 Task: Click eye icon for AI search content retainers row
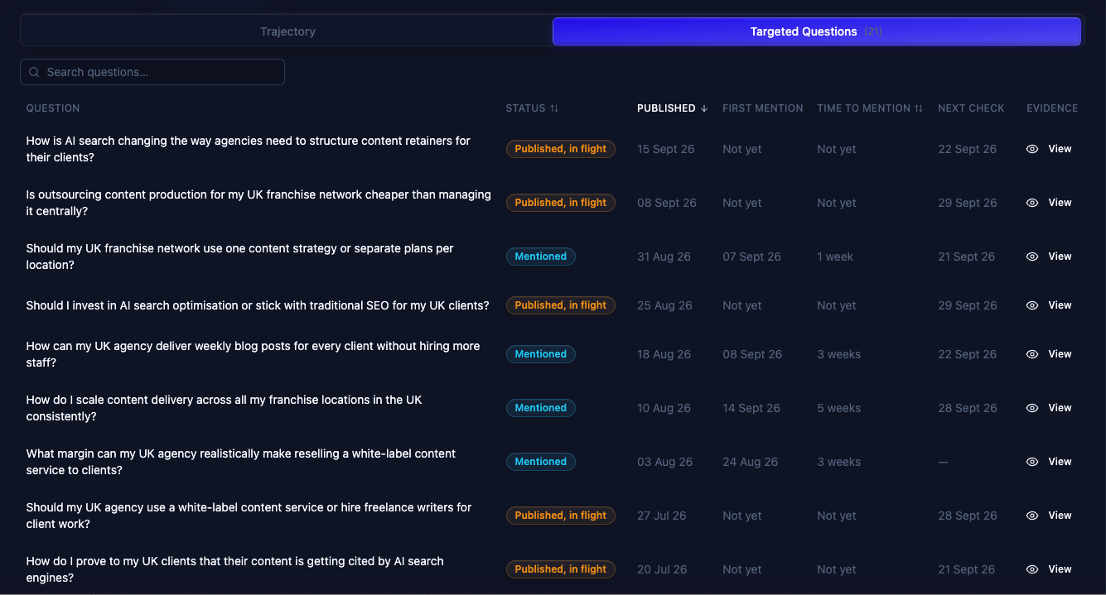(1032, 149)
